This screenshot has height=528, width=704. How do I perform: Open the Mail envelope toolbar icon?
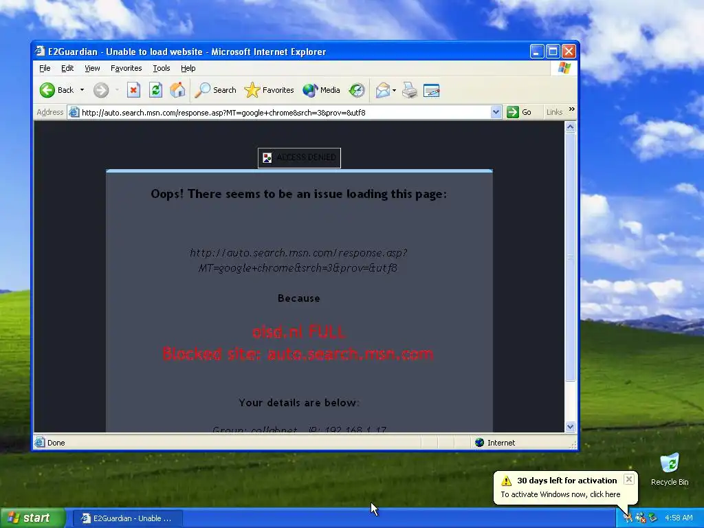[382, 90]
